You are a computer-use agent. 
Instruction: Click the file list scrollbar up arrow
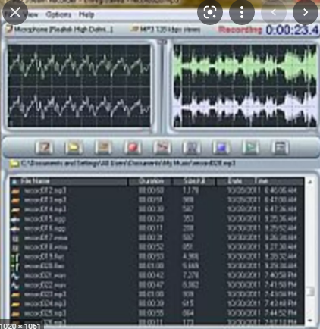[x=310, y=182]
